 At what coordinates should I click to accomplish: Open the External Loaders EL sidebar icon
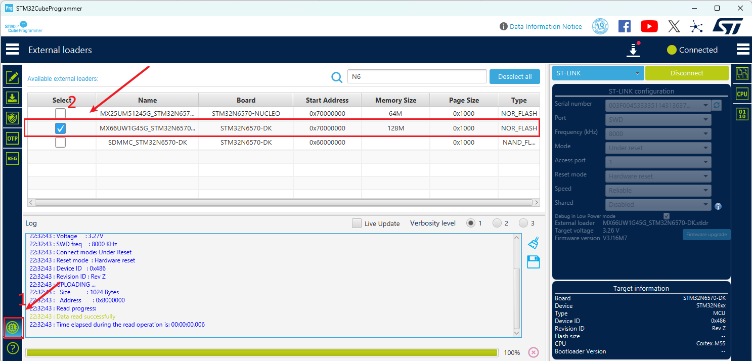click(x=13, y=328)
